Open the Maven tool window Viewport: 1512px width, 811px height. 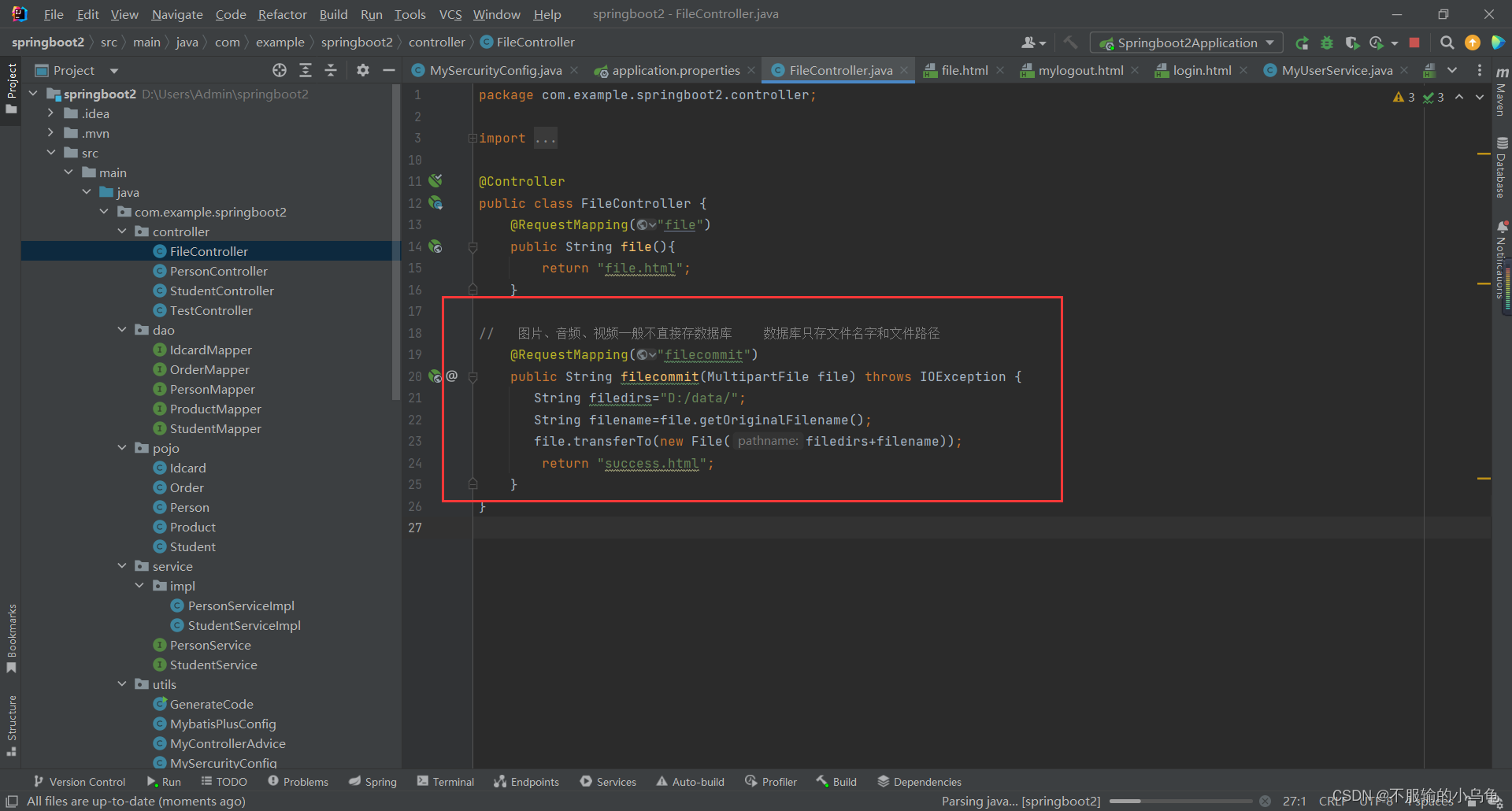click(x=1502, y=91)
